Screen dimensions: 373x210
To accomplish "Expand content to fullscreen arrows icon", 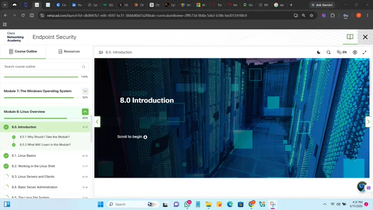I will [x=364, y=52].
